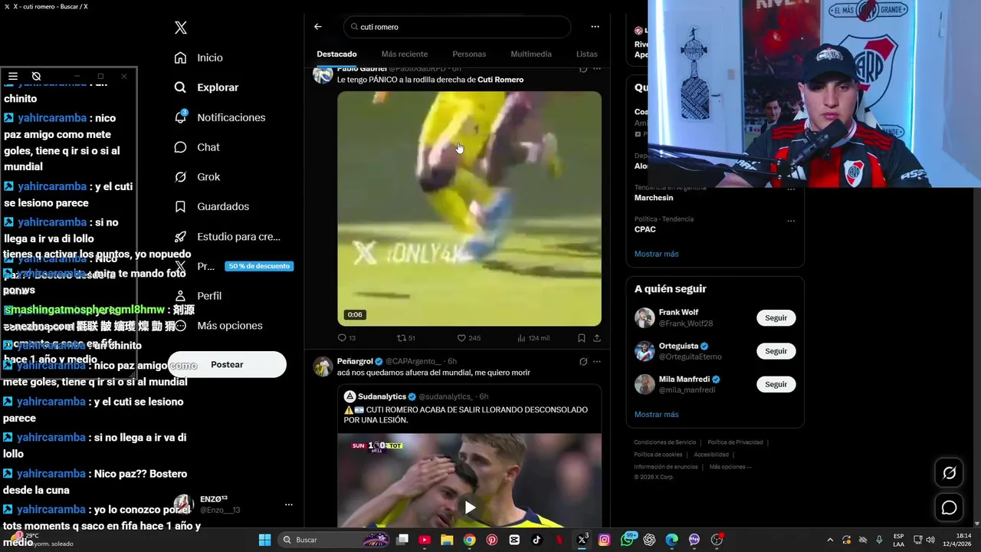The image size is (981, 552).
Task: Click Mostrar más under A quién seguir
Action: coord(656,415)
